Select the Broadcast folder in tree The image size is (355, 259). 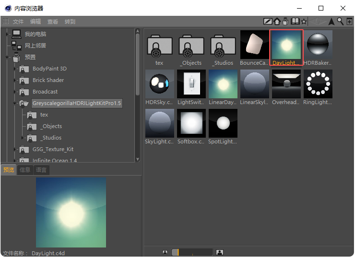(45, 92)
